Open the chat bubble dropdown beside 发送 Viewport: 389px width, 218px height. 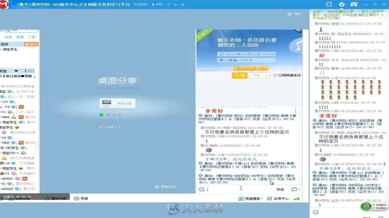[x=296, y=190]
